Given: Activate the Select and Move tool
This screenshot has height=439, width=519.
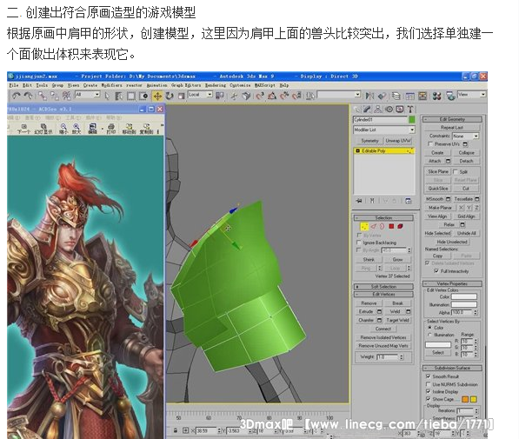Looking at the screenshot, I should coord(157,96).
